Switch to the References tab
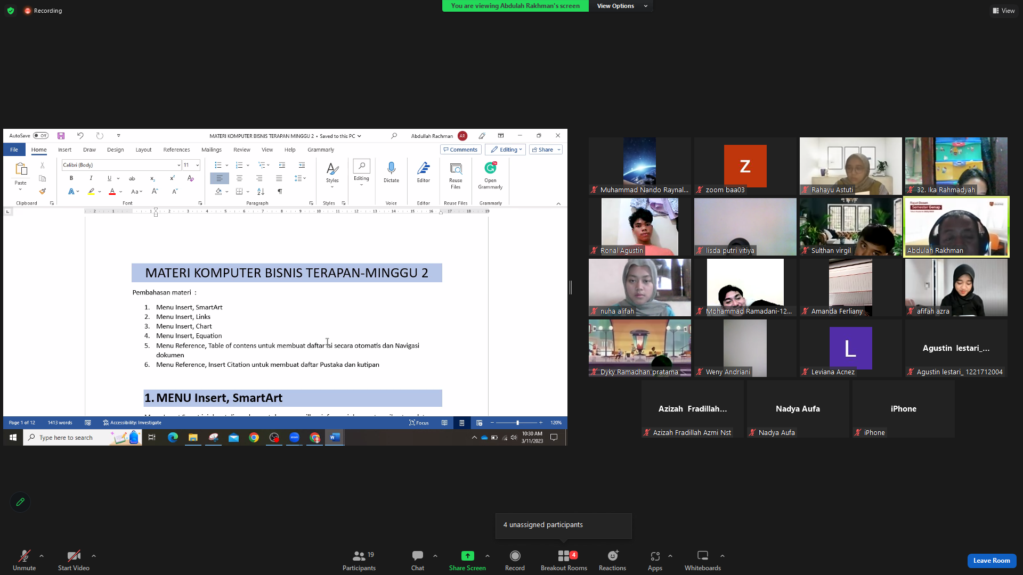The width and height of the screenshot is (1023, 575). [176, 150]
